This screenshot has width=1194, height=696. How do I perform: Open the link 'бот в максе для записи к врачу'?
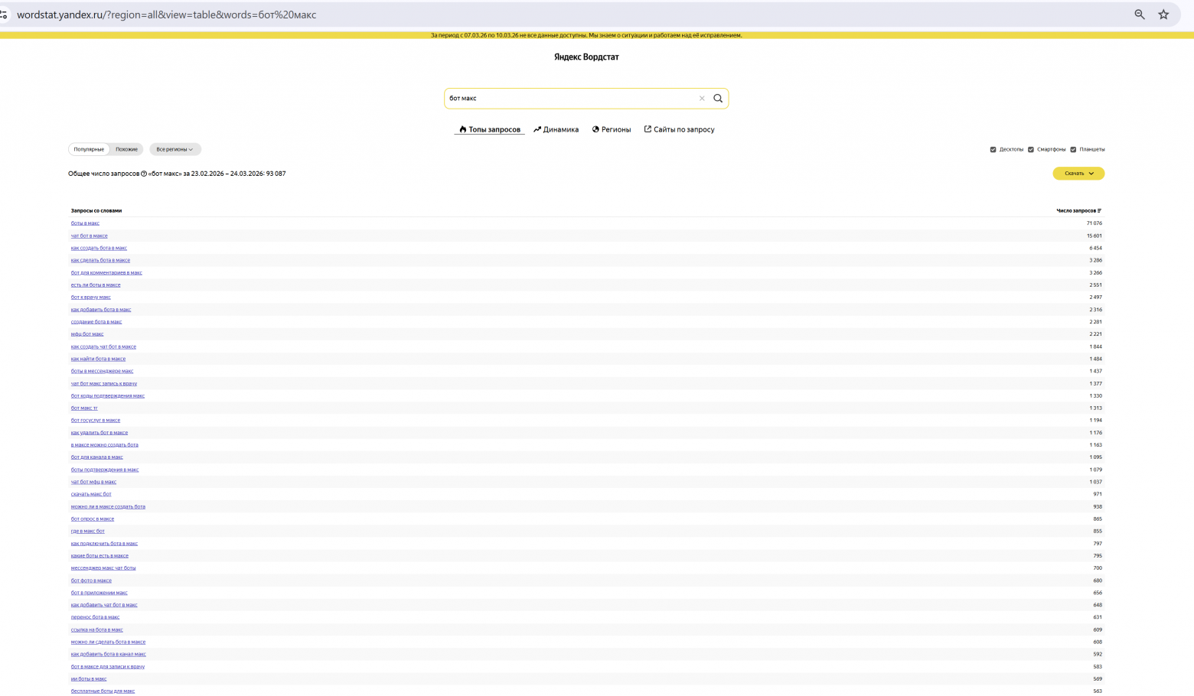click(108, 666)
